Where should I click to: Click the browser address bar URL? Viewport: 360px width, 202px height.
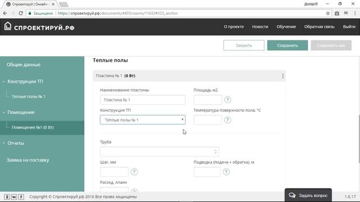click(x=118, y=13)
